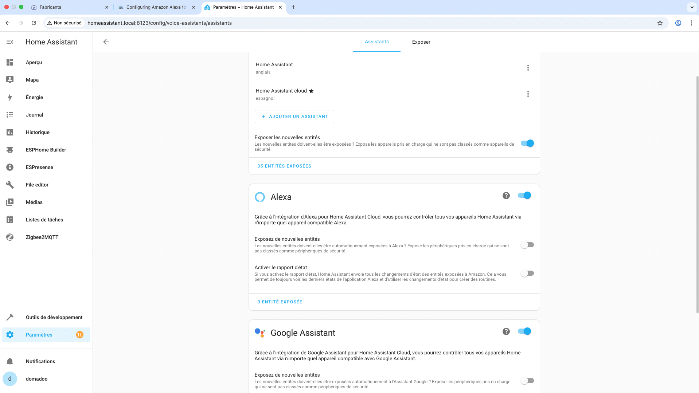
Task: Switch to Fabricants browser tab
Action: pos(69,7)
